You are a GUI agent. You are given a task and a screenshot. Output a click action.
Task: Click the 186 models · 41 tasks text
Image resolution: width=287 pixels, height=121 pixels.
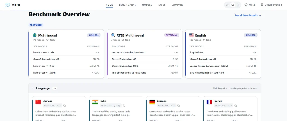coord(200,40)
